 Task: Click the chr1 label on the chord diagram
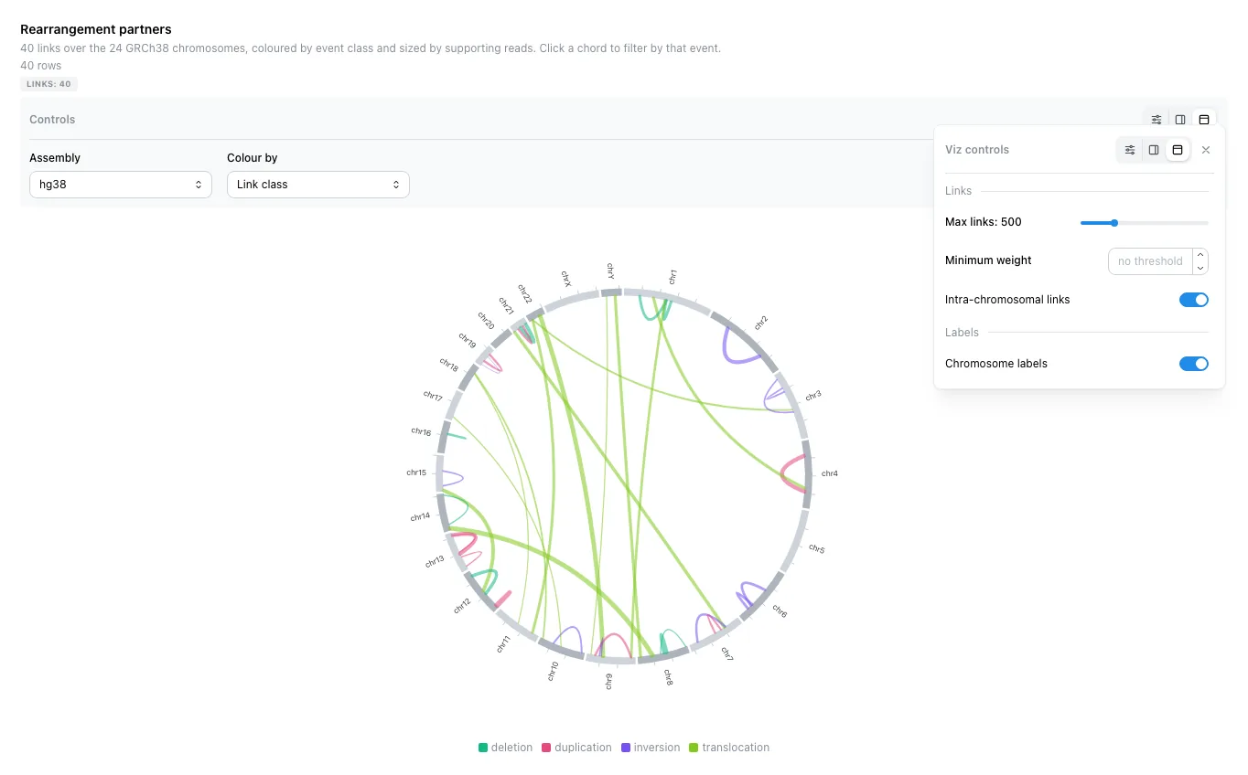[672, 276]
